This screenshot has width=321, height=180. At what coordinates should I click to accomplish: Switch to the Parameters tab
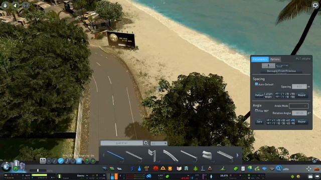pyautogui.click(x=260, y=59)
